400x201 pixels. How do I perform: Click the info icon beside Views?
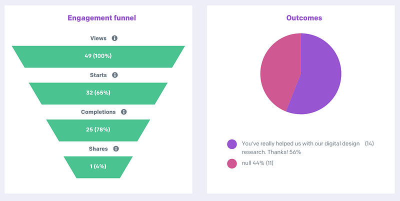click(x=114, y=38)
